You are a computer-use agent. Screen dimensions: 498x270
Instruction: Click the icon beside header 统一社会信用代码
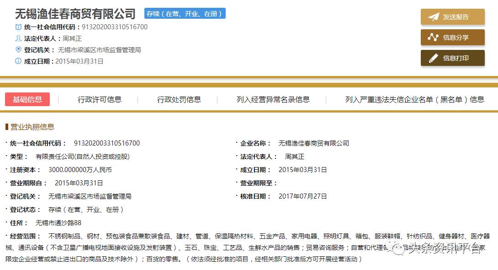pos(18,27)
